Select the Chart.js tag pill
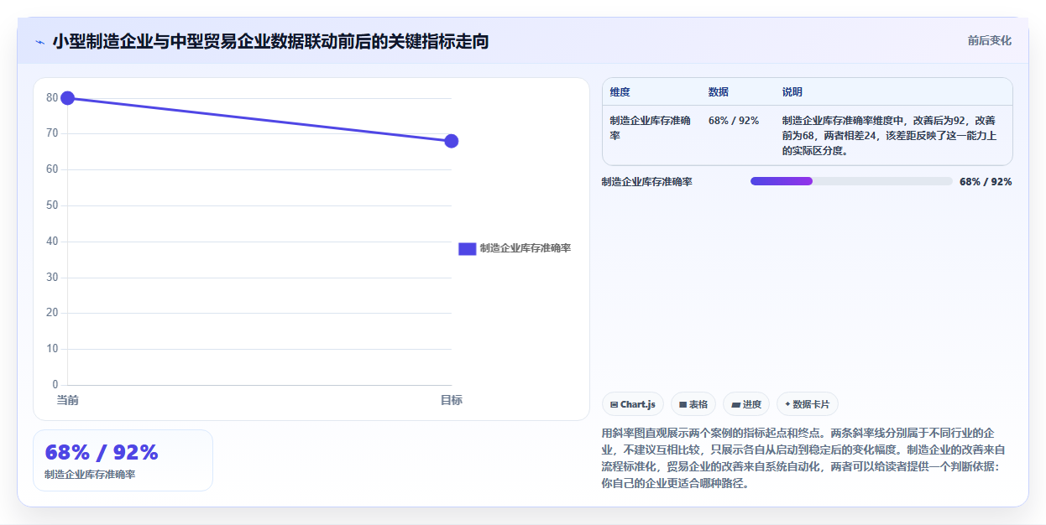Screen dimensions: 1046x525 633,404
